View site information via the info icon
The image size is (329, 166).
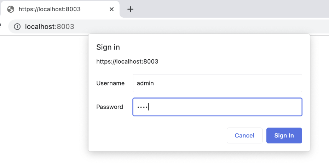coord(17,26)
